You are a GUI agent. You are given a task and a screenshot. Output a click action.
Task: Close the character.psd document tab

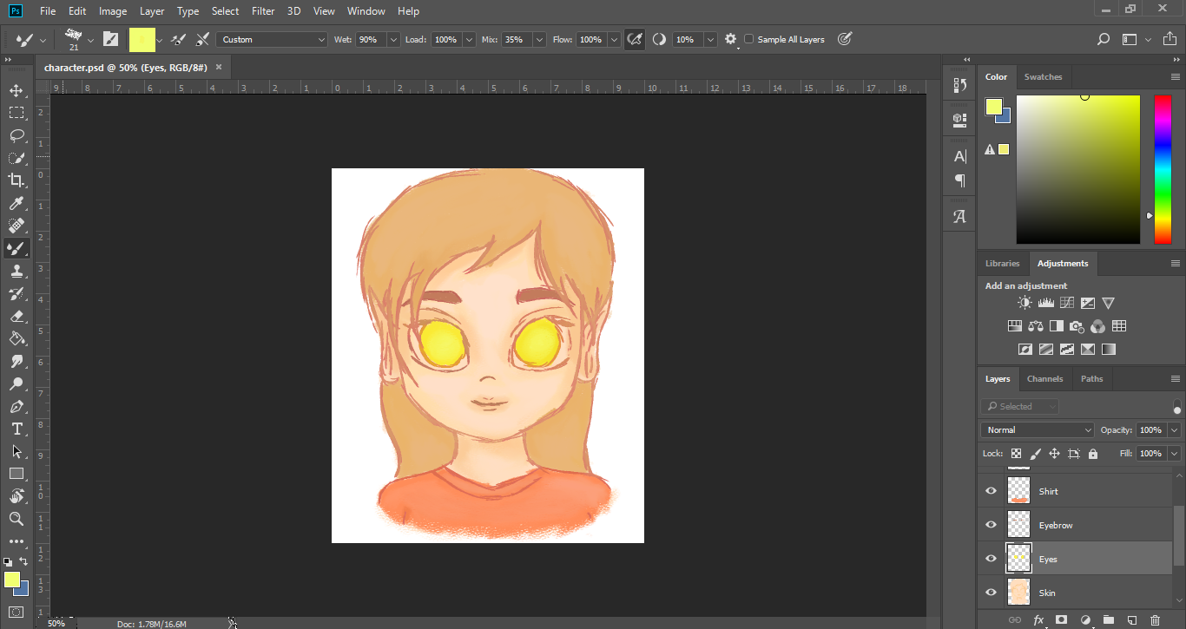219,66
